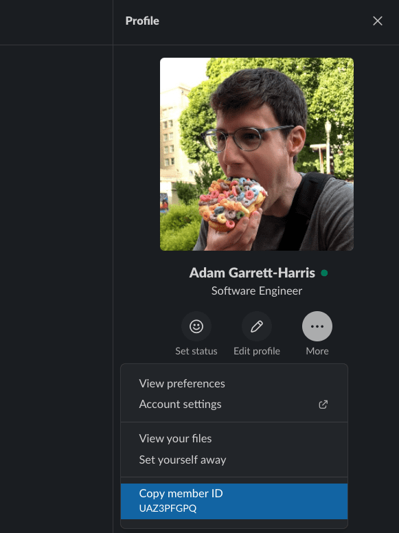Click the Software Engineer title text
The width and height of the screenshot is (399, 533).
257,291
